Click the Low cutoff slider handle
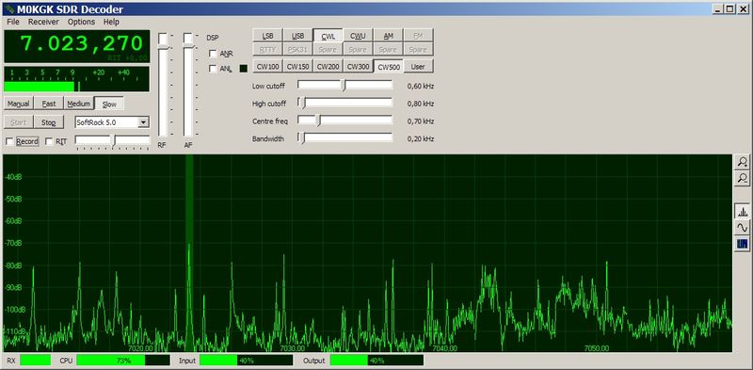The image size is (753, 370). pyautogui.click(x=343, y=86)
